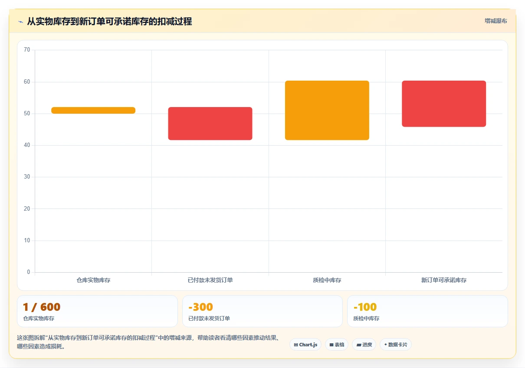525x368 pixels.
Task: Click the chart title 从实物库存到新订单可承诺库存的扣减过程
Action: [110, 21]
